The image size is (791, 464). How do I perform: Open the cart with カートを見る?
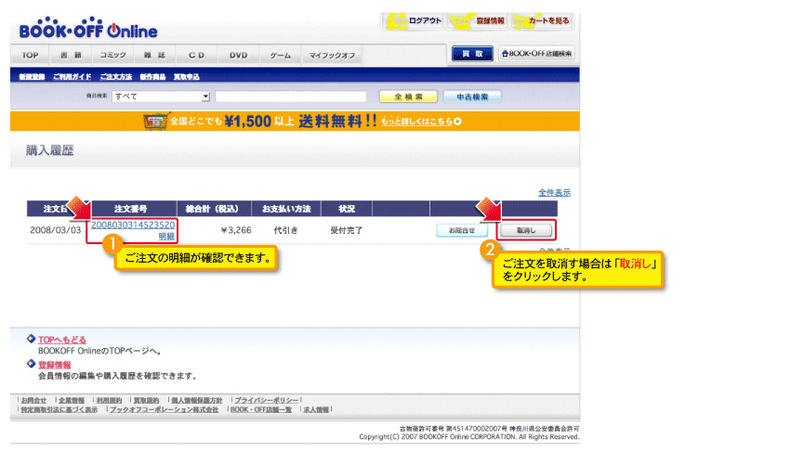point(542,21)
